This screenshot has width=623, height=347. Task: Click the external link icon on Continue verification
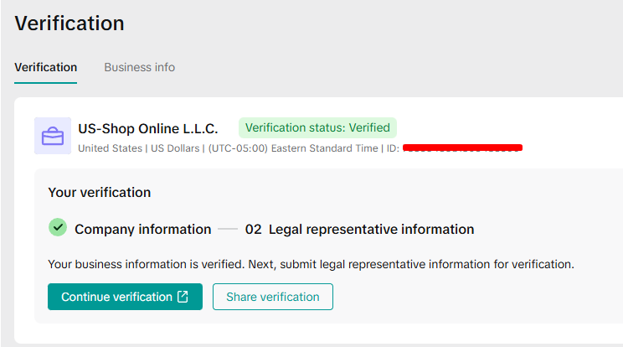183,297
